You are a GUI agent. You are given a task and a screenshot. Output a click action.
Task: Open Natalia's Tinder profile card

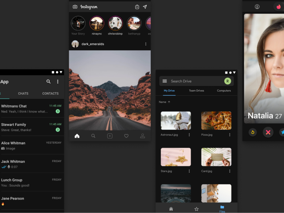click(x=264, y=69)
